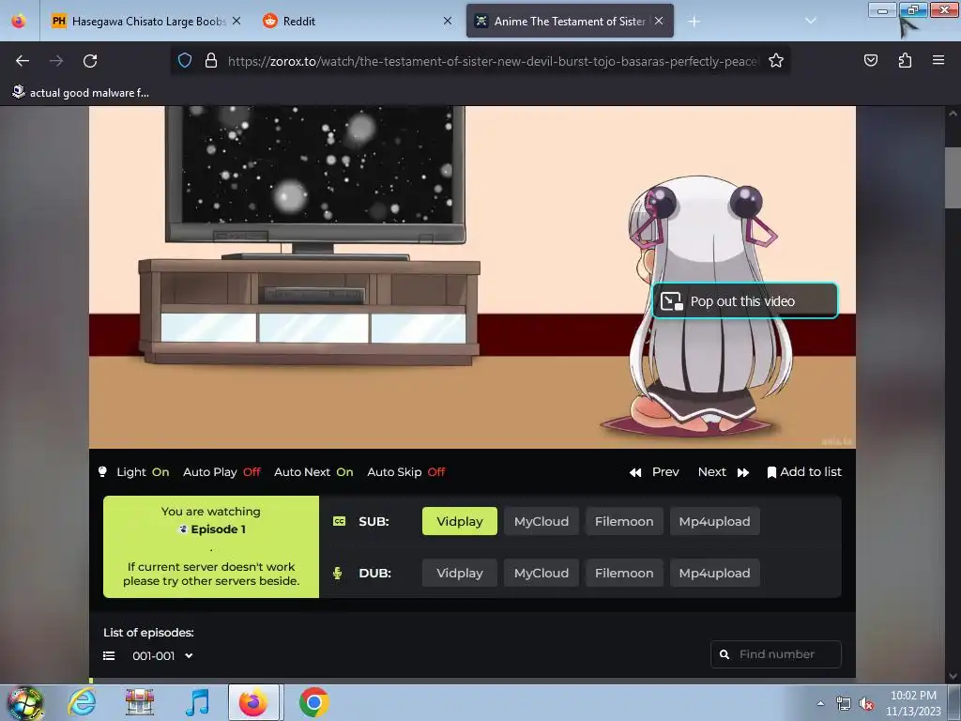Close the Hasegawa Chisato tab
The height and width of the screenshot is (721, 961).
(236, 21)
